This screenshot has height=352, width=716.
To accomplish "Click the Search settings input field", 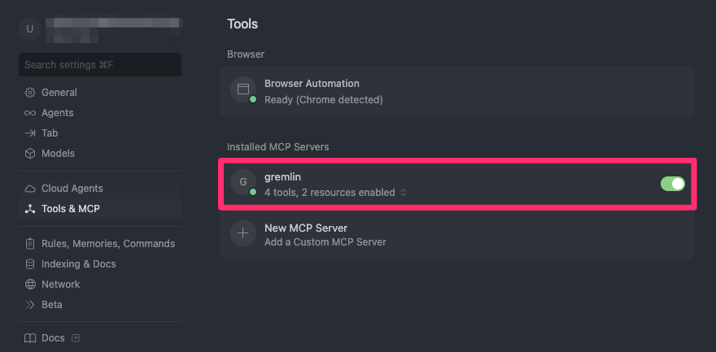I will (100, 64).
